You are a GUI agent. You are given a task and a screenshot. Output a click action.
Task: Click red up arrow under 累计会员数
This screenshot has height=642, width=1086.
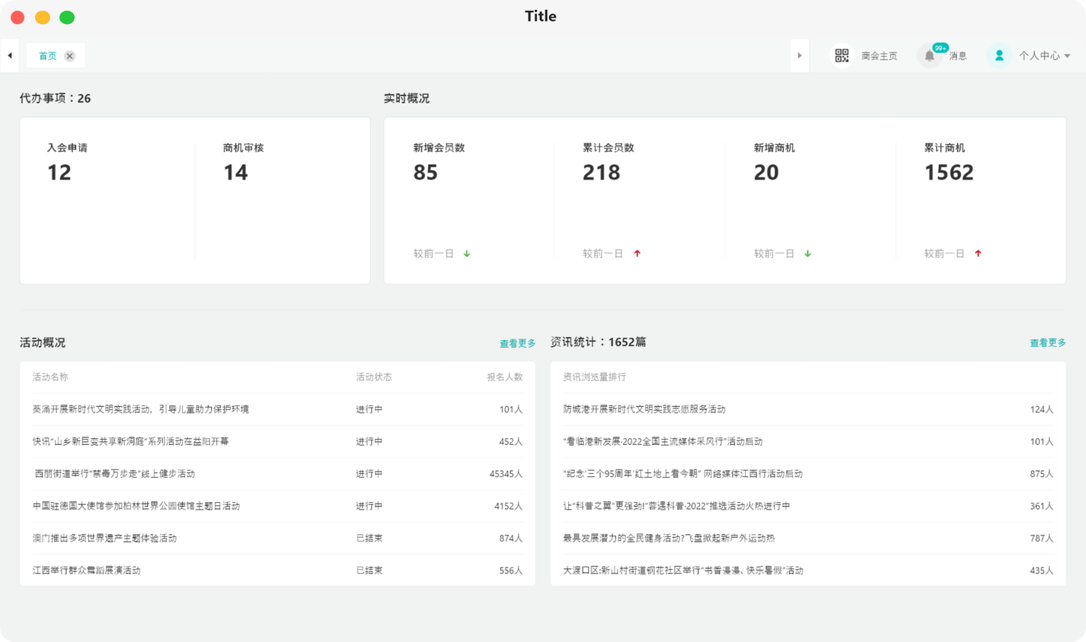click(637, 253)
